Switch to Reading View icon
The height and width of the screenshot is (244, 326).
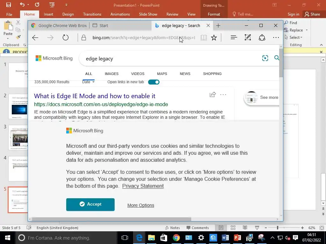(245, 228)
